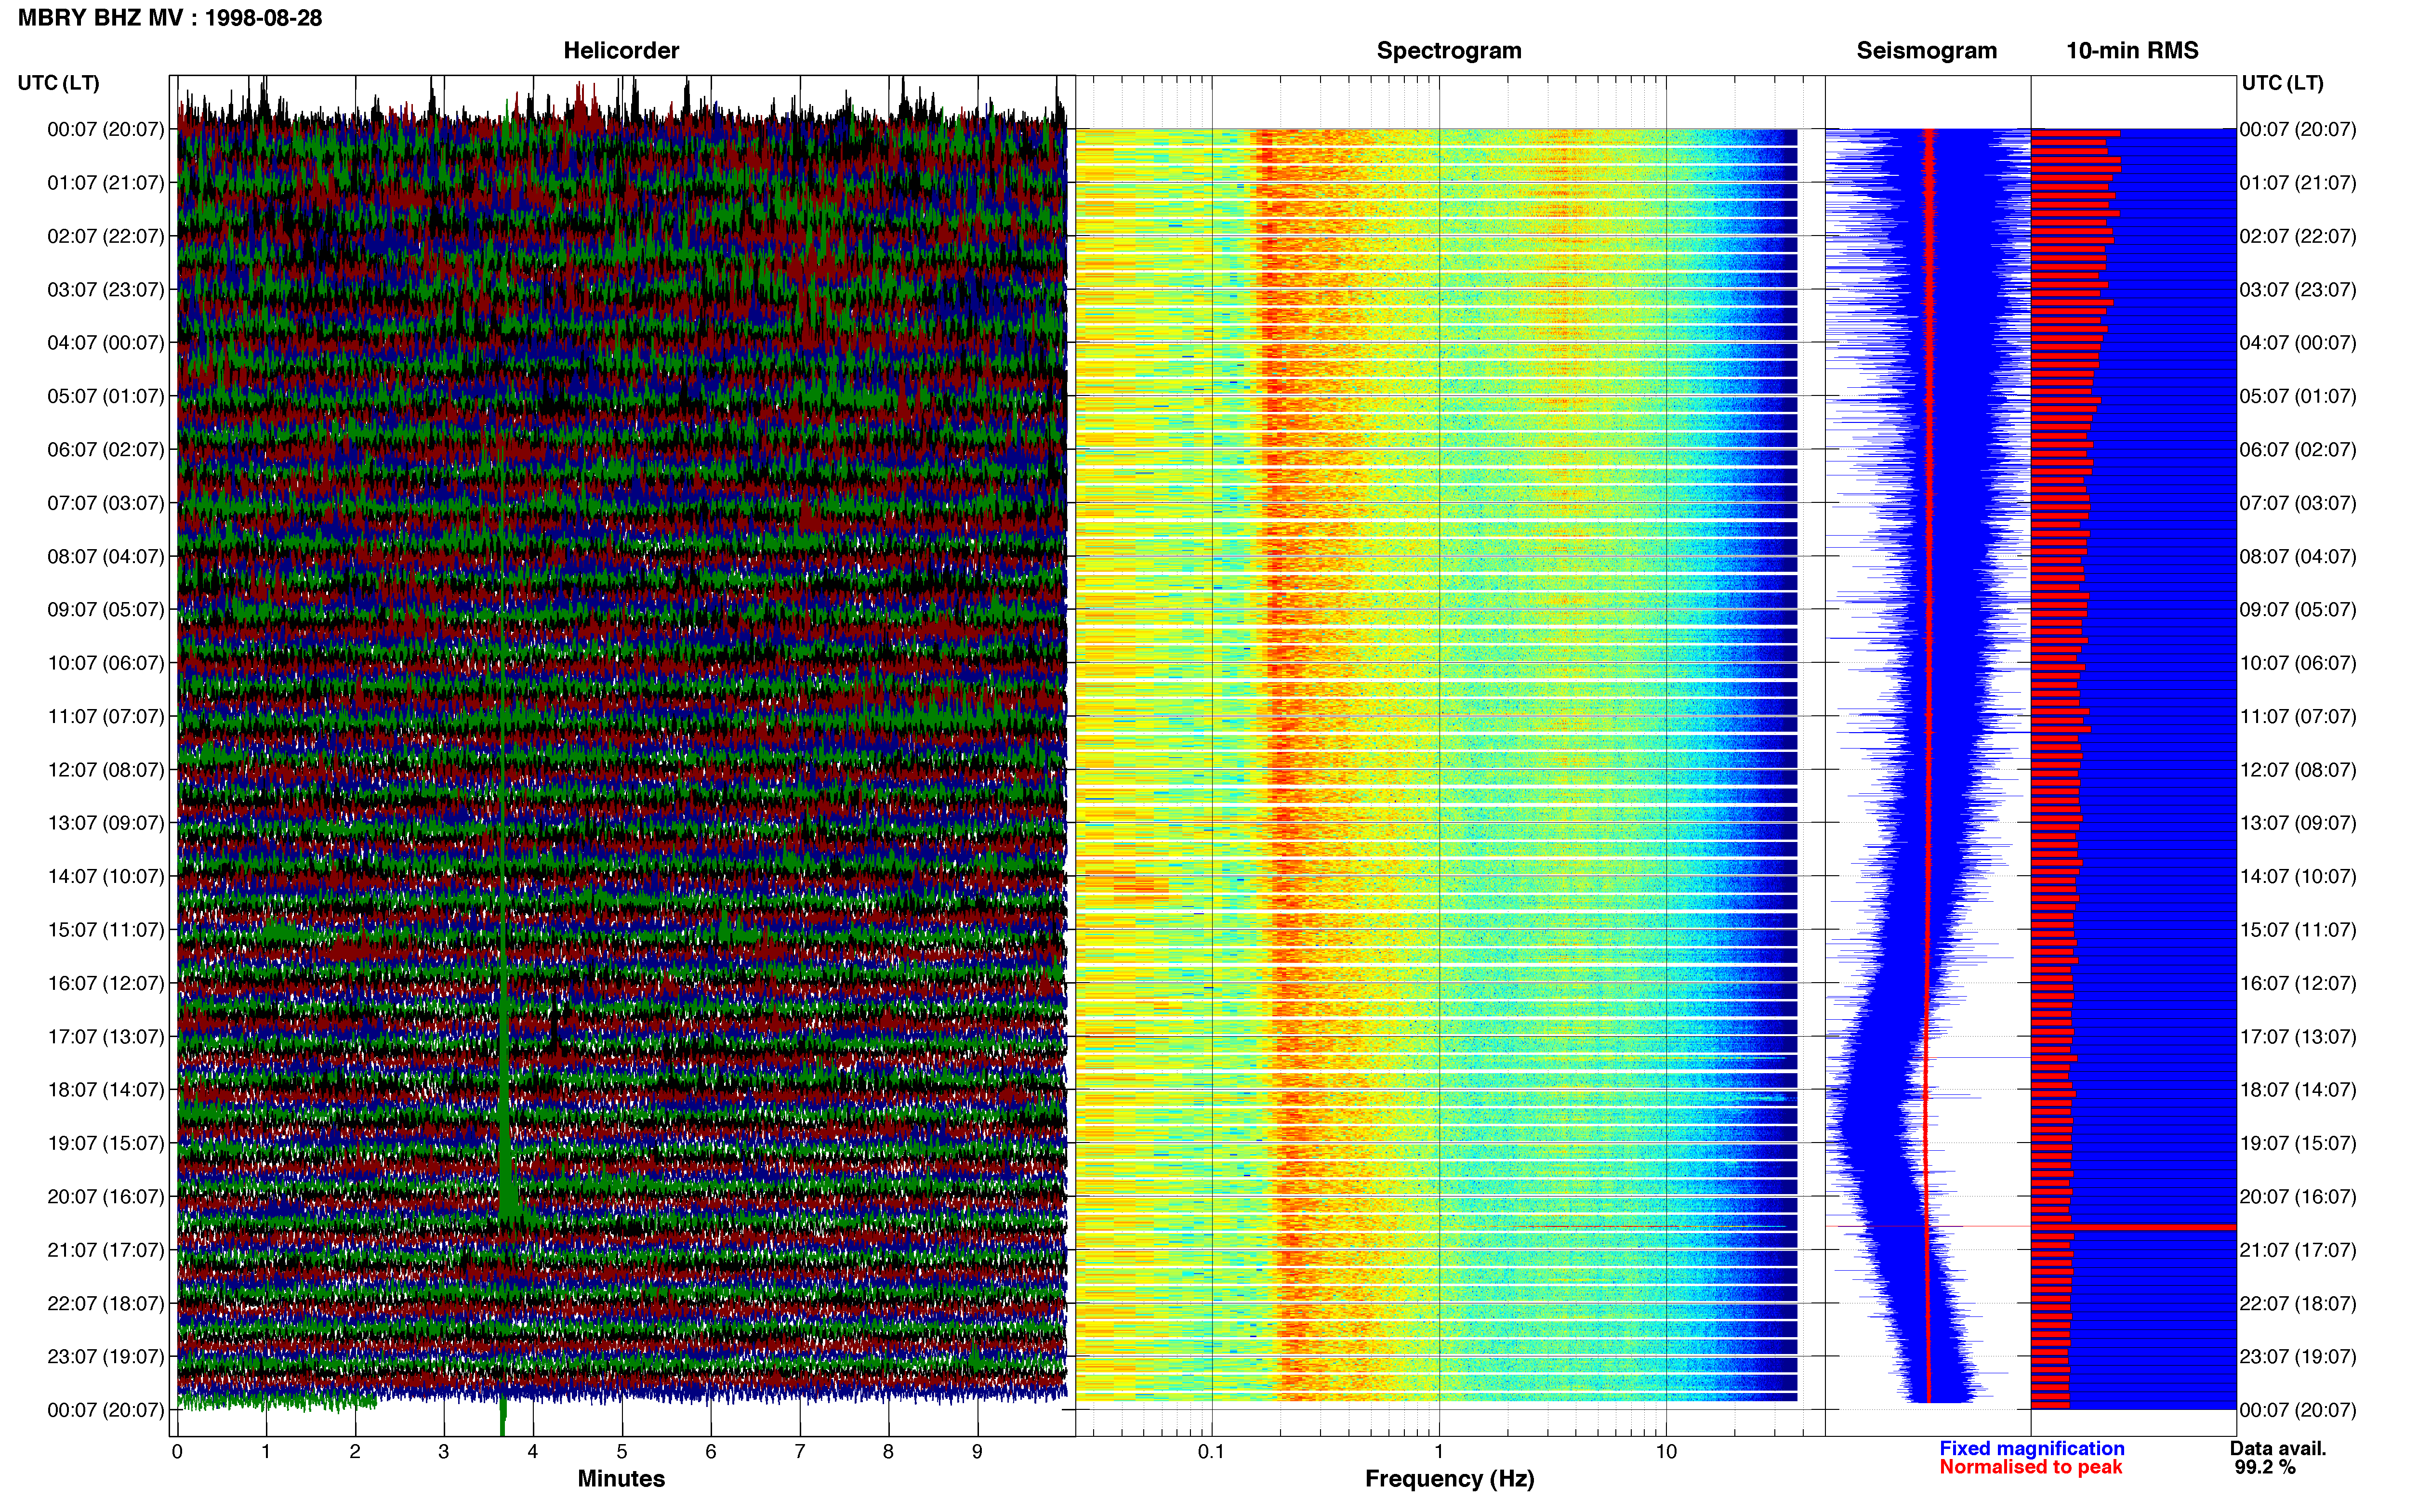This screenshot has height=1512, width=2418.
Task: Click the 01:07 (21:07) label on the Helicorder axis
Action: 106,183
